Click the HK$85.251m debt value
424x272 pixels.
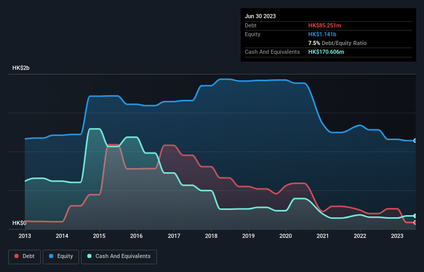tap(324, 25)
